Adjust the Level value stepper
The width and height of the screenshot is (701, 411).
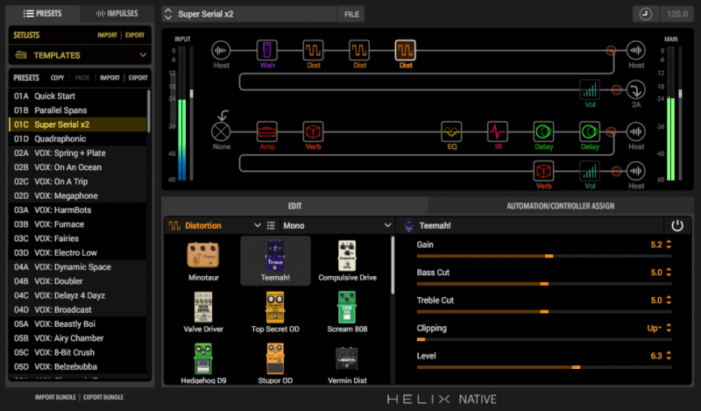pyautogui.click(x=669, y=356)
